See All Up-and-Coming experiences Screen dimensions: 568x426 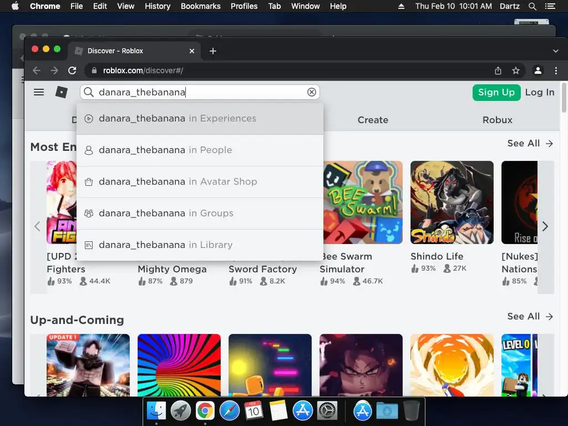530,316
